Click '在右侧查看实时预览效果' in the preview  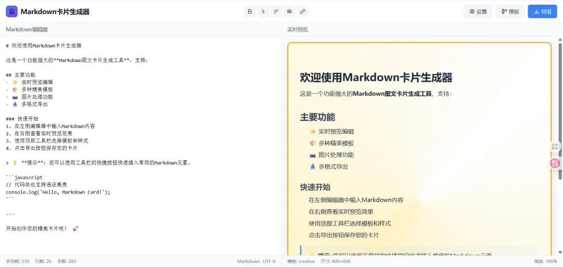(341, 211)
